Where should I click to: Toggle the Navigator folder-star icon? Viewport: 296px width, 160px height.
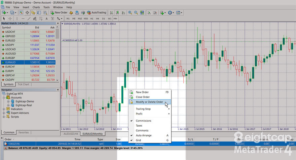pyautogui.click(x=33, y=13)
